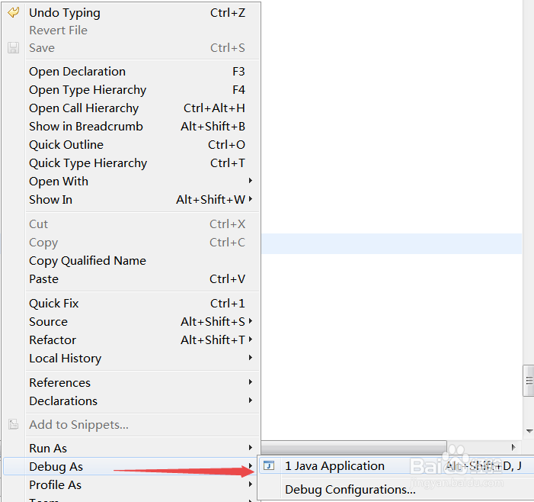Click the Undo Typing arrow icon
534x502 pixels.
point(13,13)
